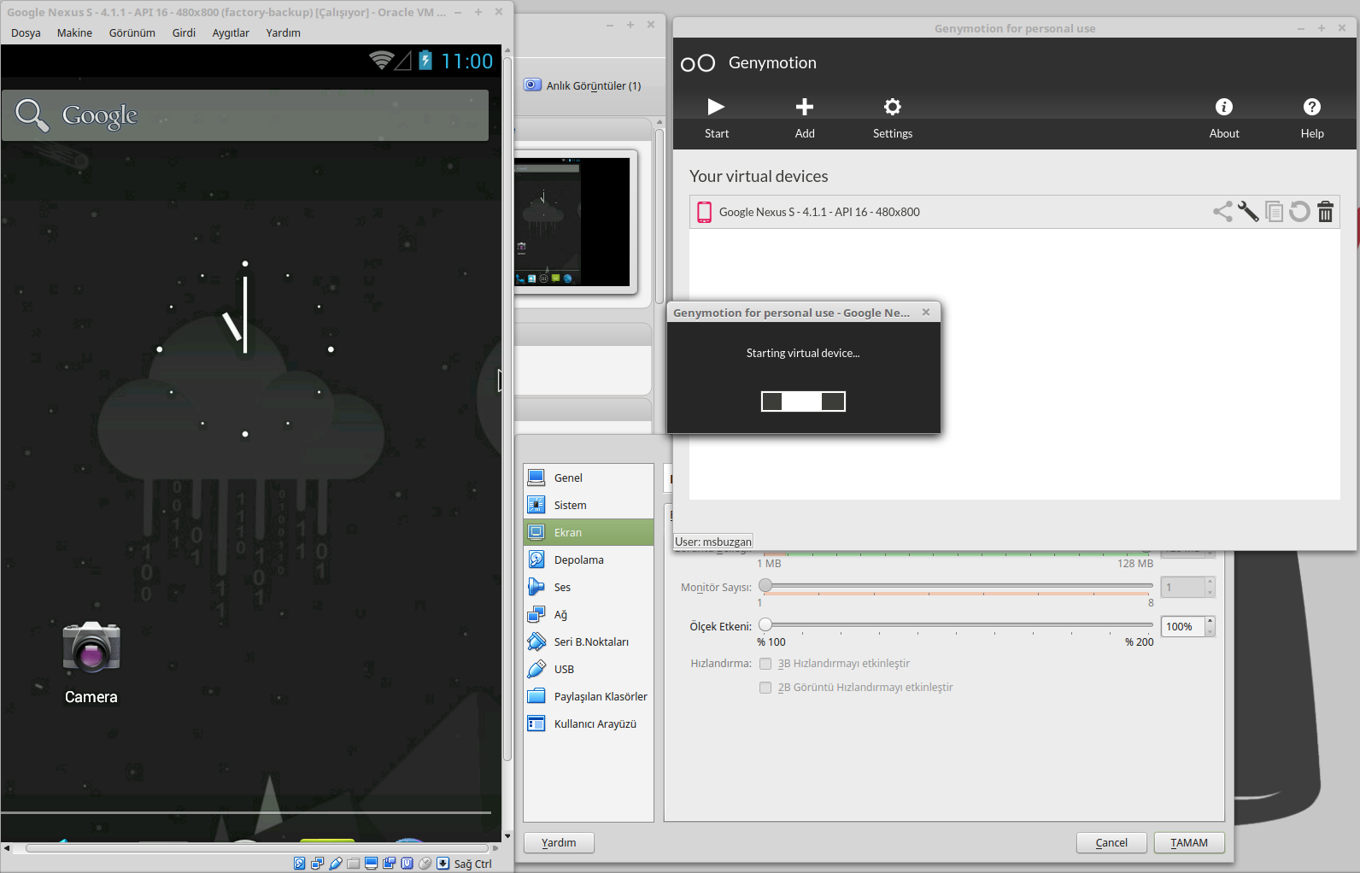1360x873 pixels.
Task: Click the Monitör Sayısı value field
Action: 1183,588
